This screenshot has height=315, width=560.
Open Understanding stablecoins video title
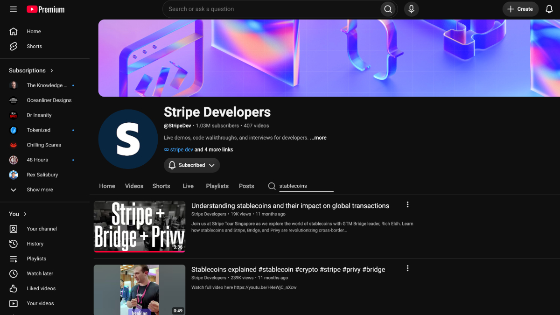pos(290,206)
